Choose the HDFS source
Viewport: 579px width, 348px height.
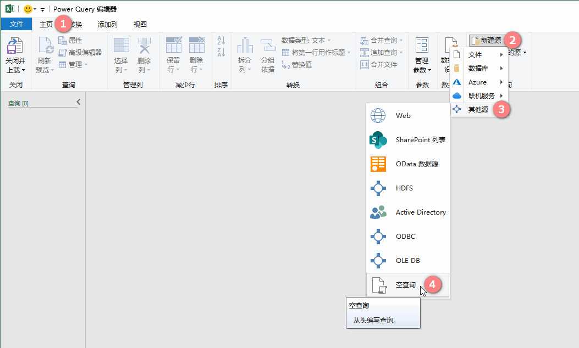pos(407,188)
